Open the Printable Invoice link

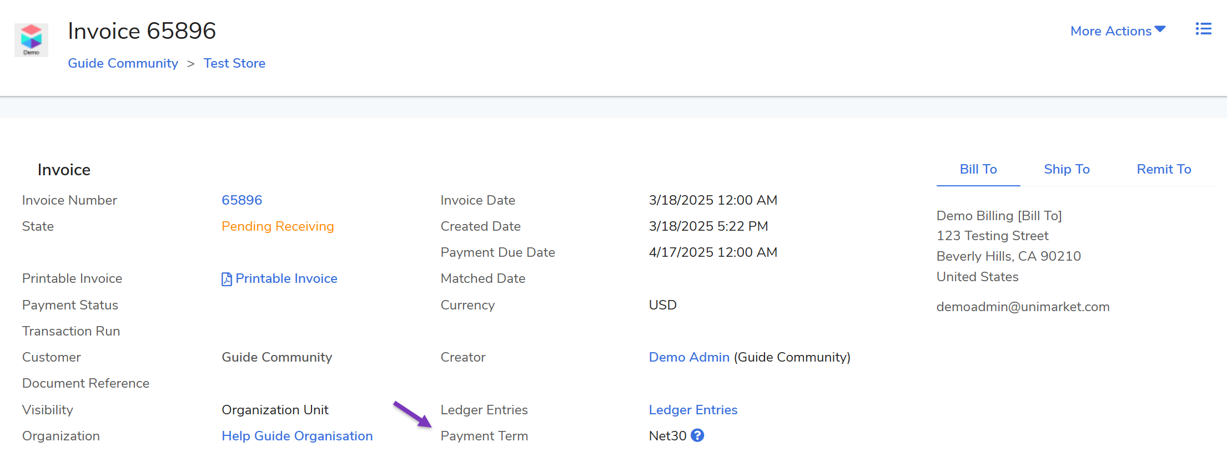click(286, 278)
